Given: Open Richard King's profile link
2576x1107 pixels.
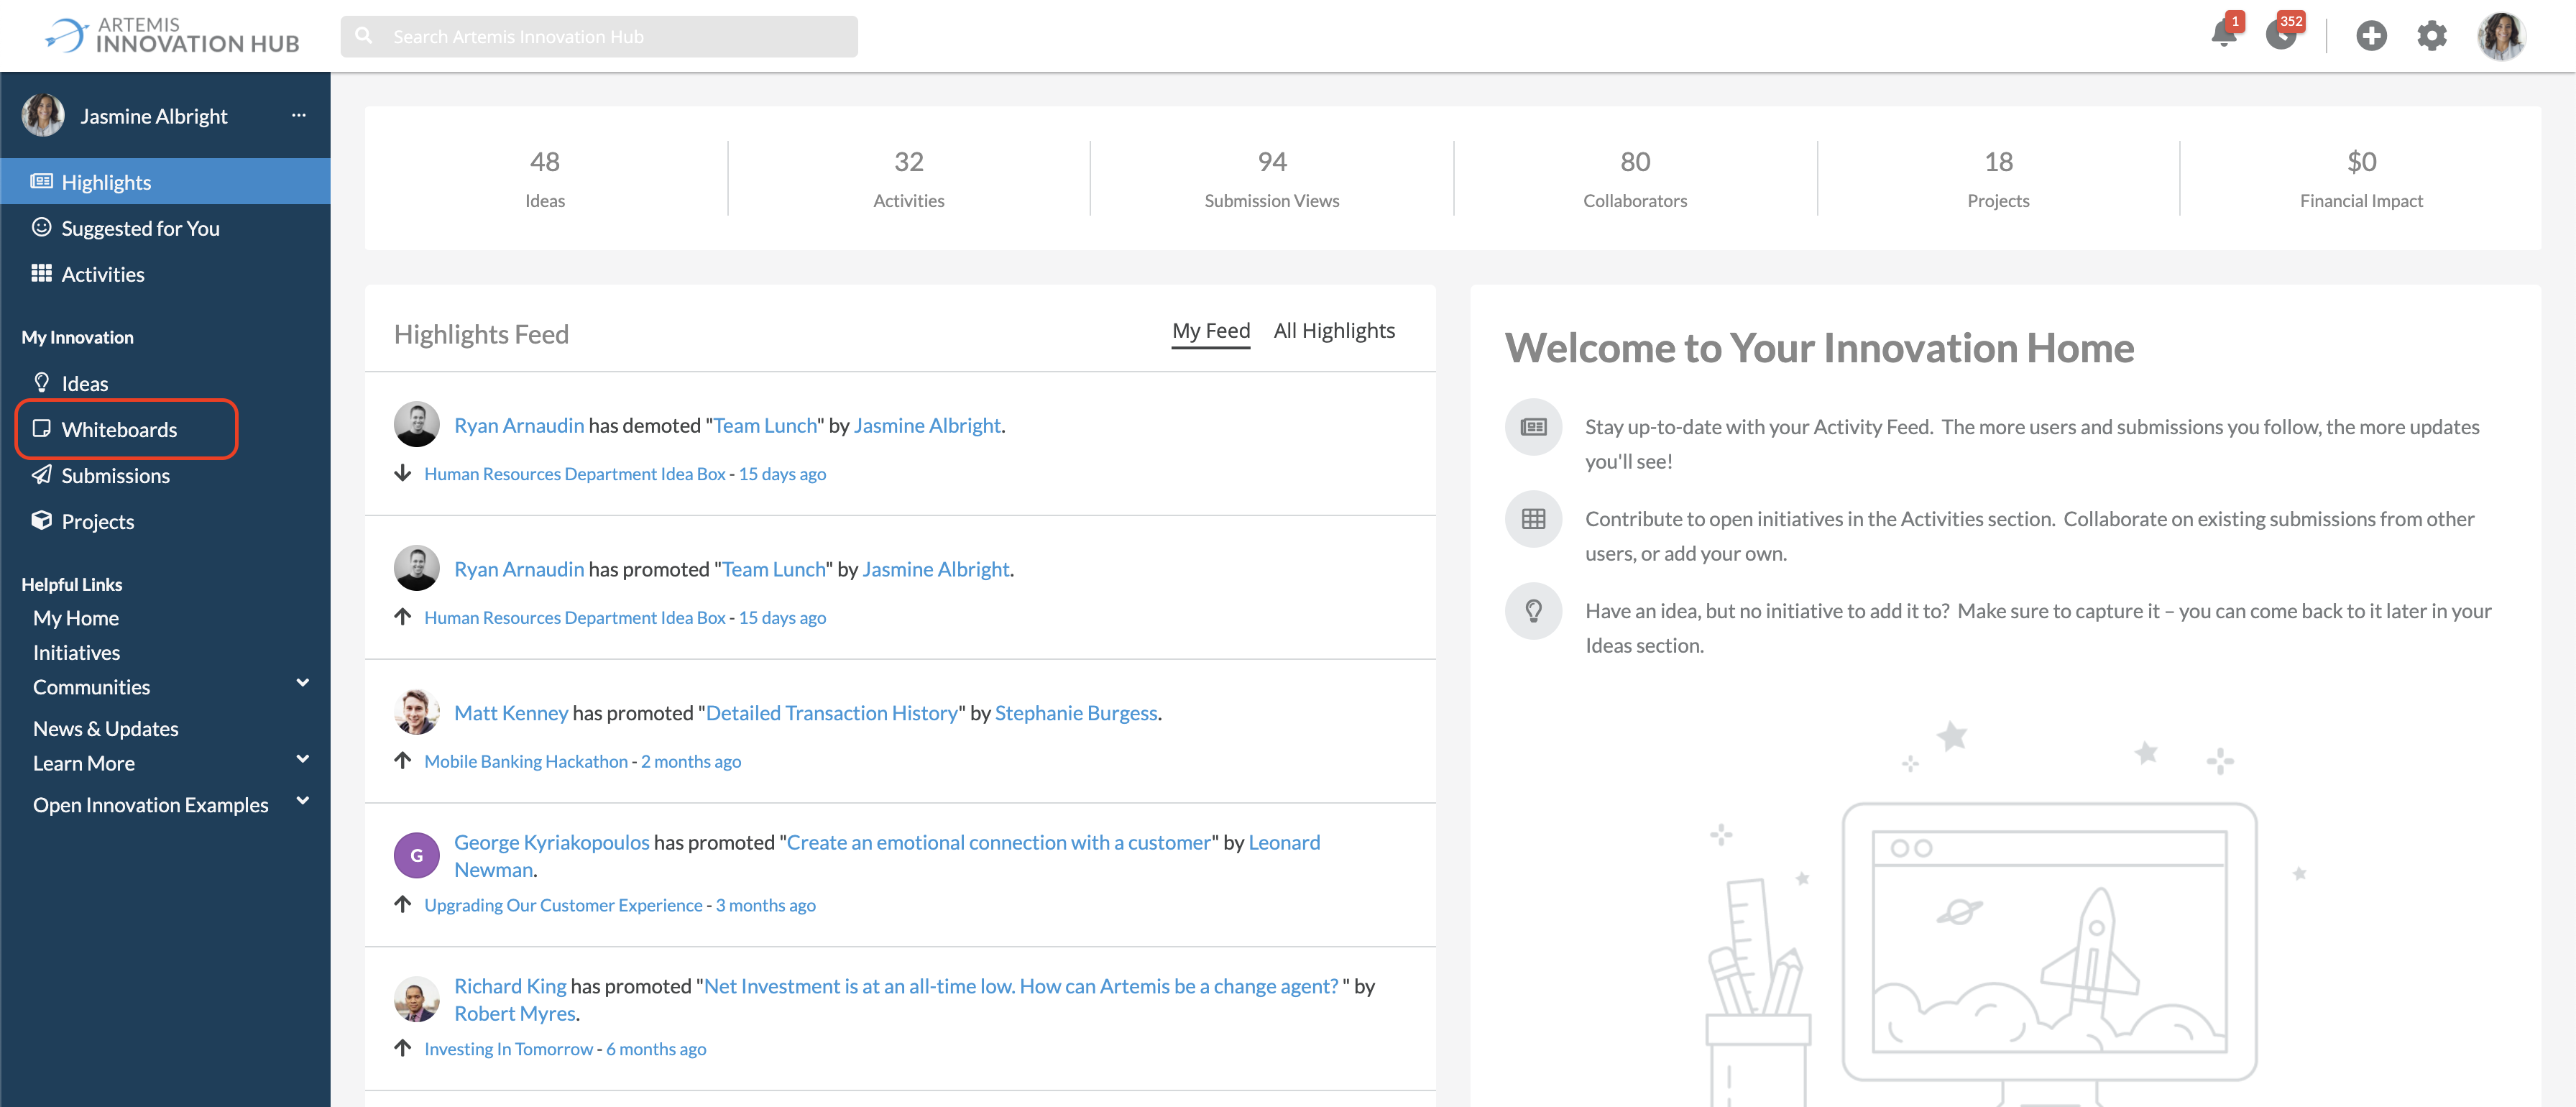Looking at the screenshot, I should pyautogui.click(x=510, y=986).
